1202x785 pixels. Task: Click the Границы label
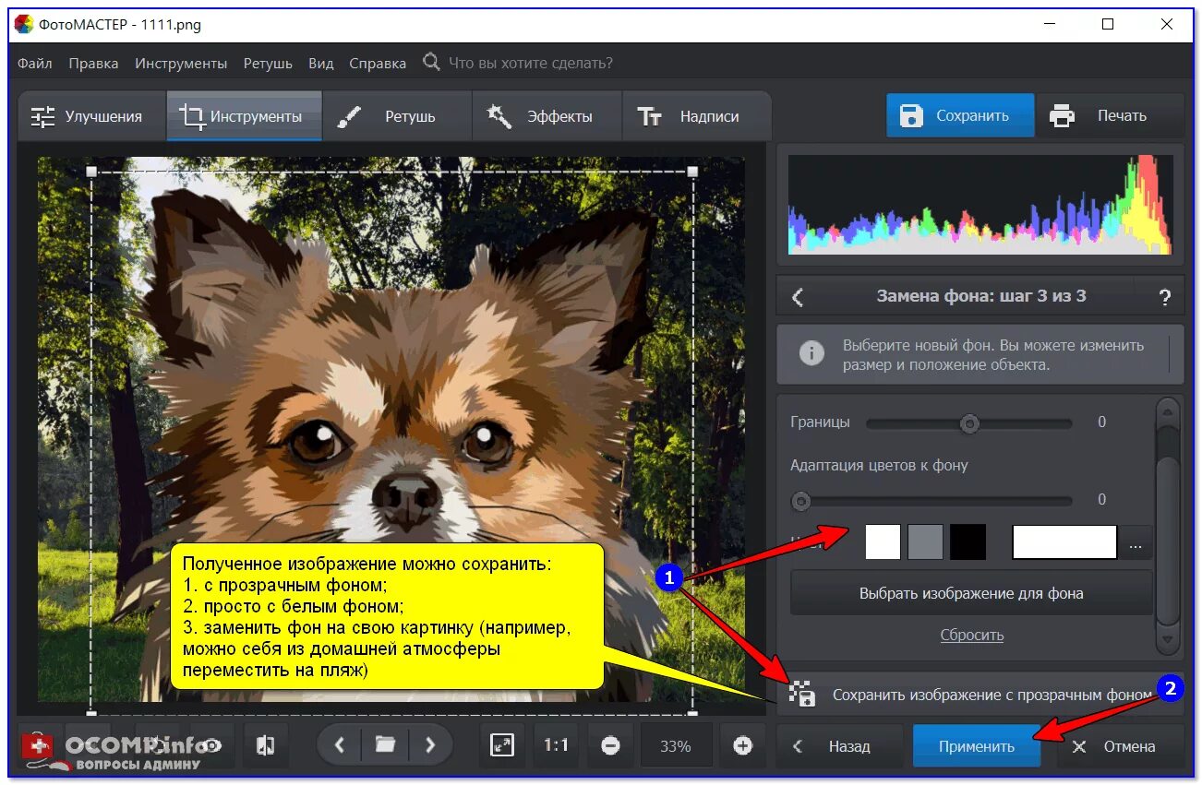pos(820,422)
